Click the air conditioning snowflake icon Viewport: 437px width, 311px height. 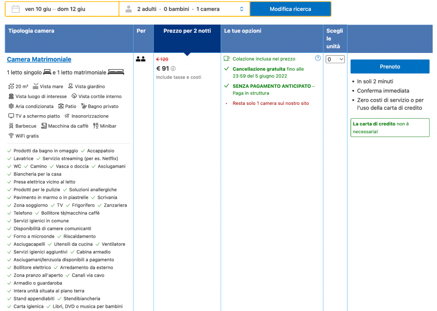point(11,106)
